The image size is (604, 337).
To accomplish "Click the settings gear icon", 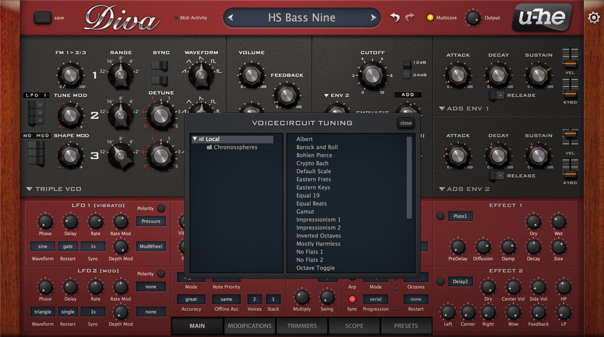I will pos(593,17).
